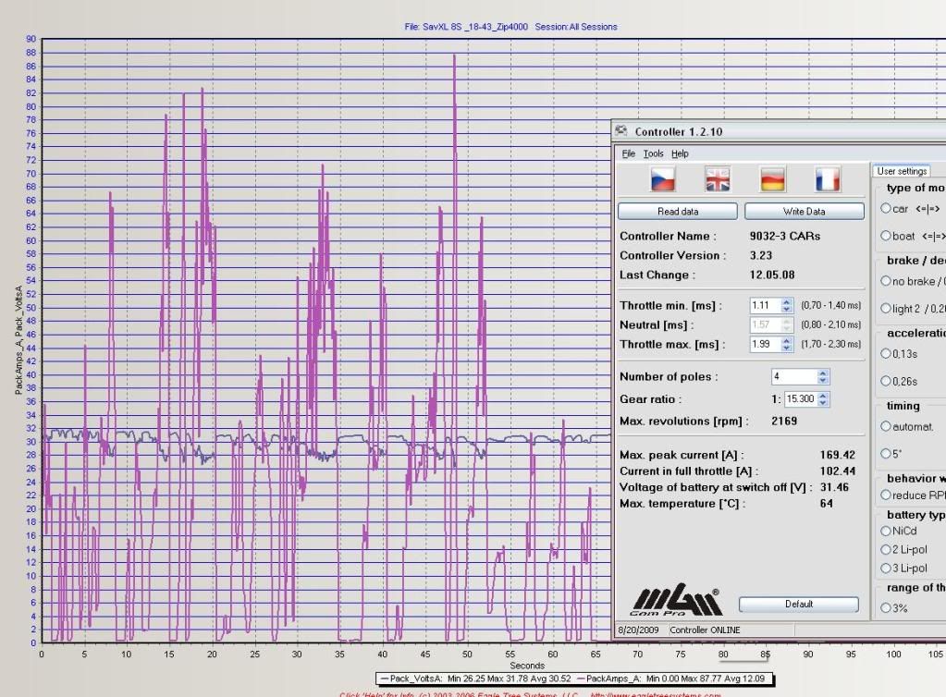Click the MGM Com Pro logo
Viewport: 946px width, 697px height.
point(676,602)
